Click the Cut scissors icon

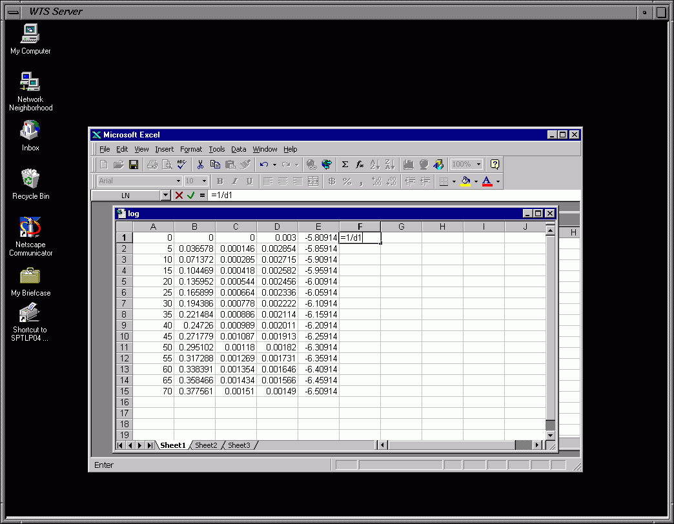[x=201, y=165]
